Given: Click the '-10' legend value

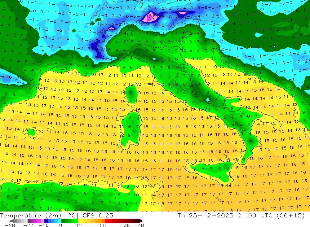Looking at the screenshot, I should point(44,225).
